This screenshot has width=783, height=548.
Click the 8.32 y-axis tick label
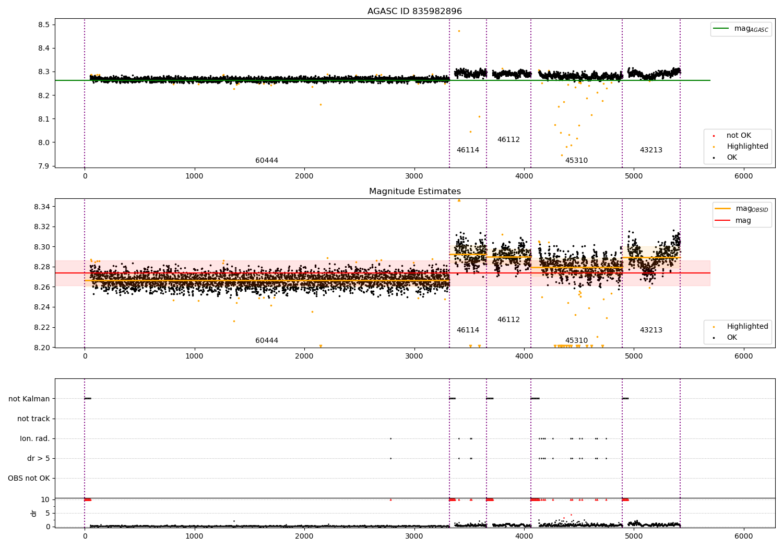[x=42, y=227]
